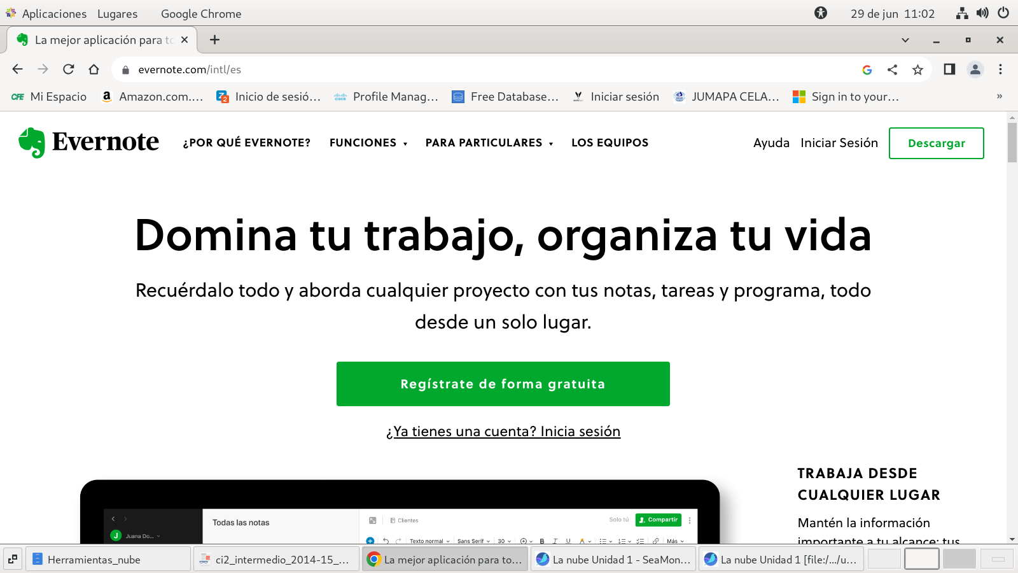This screenshot has height=573, width=1018.
Task: Click the Evernote elephant logo
Action: coord(32,143)
